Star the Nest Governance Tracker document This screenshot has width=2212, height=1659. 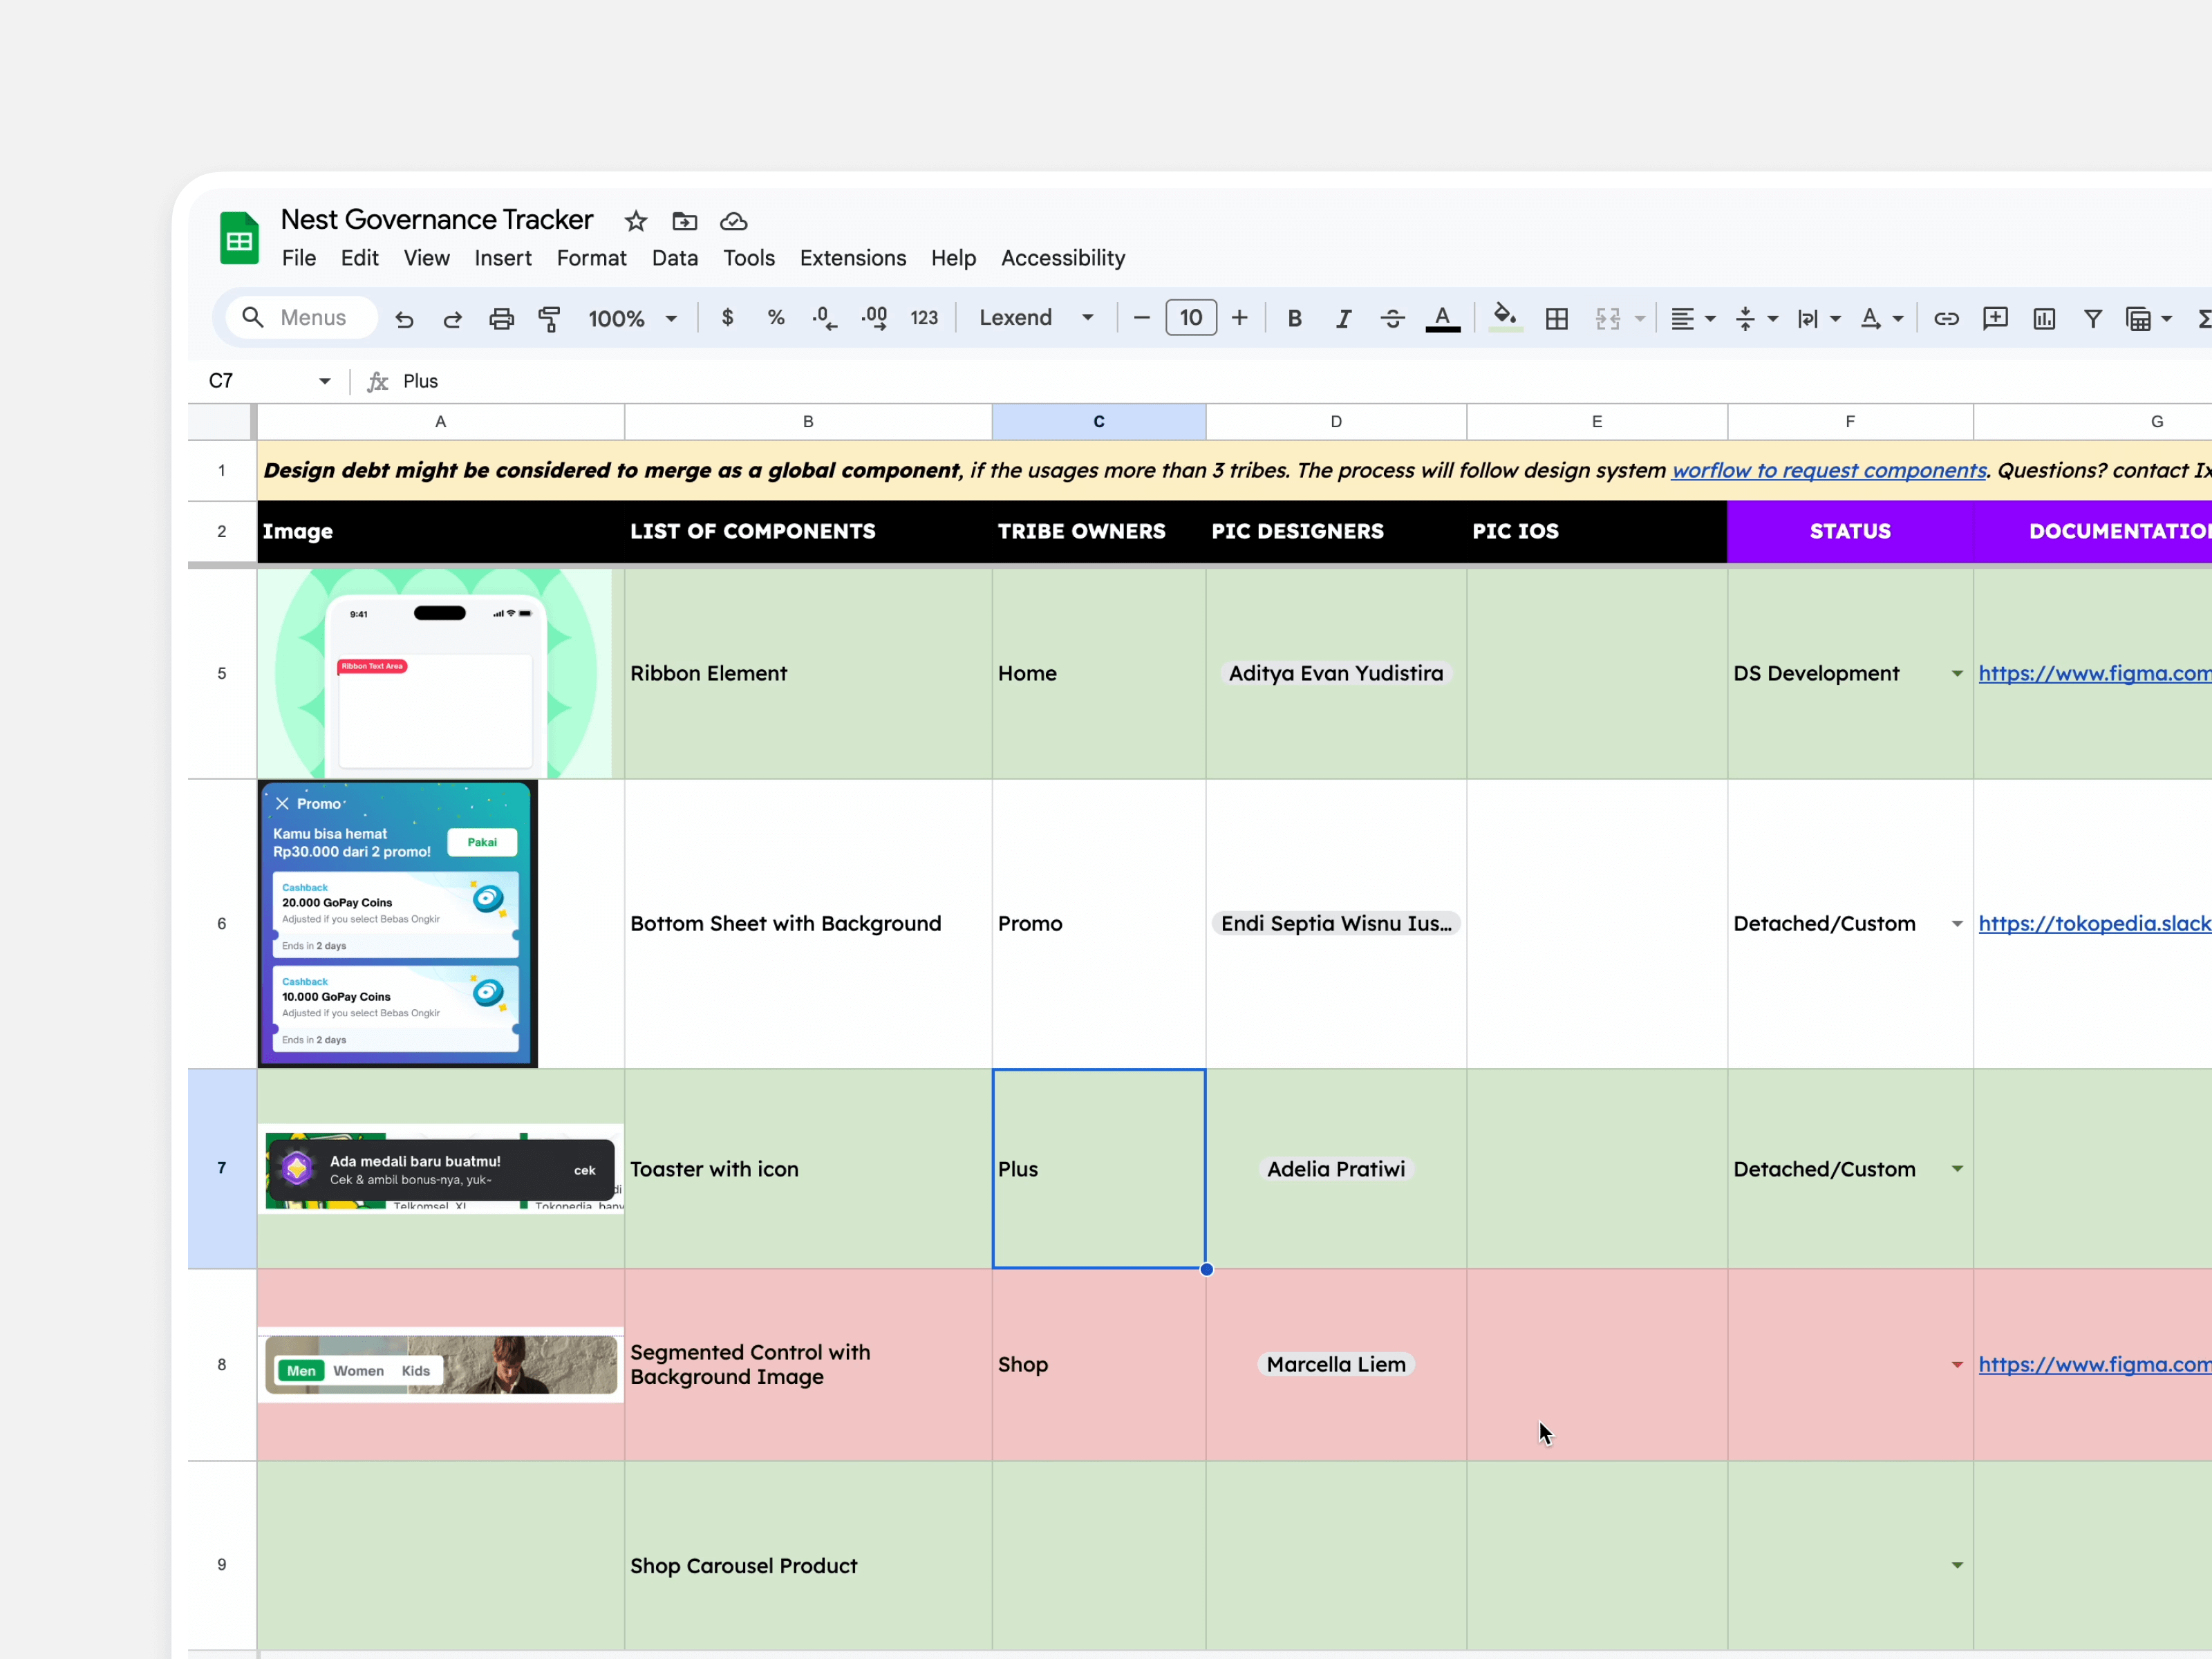coord(636,221)
